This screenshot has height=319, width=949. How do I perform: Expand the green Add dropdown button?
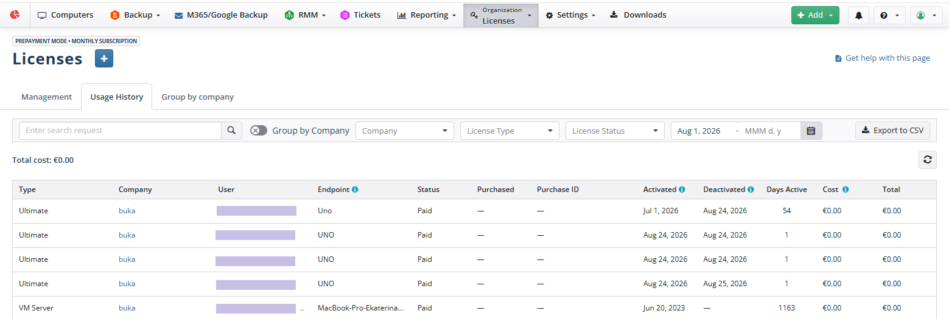pyautogui.click(x=815, y=15)
